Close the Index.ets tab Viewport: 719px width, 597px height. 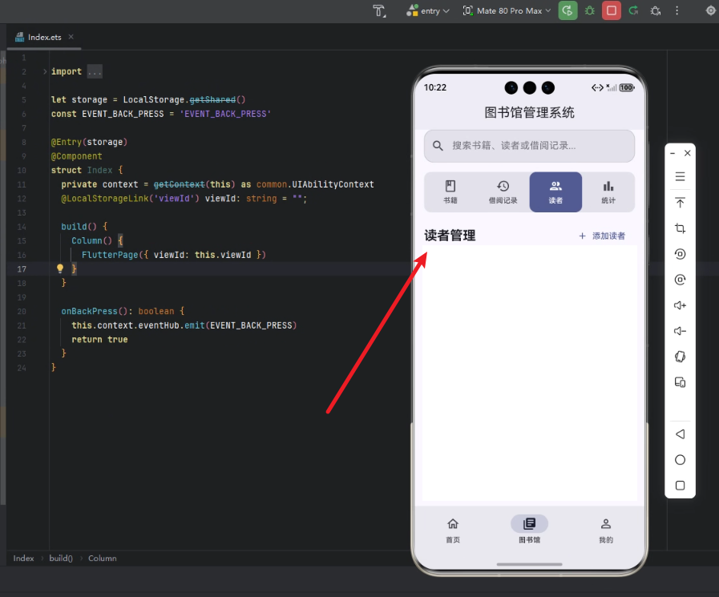tap(71, 37)
